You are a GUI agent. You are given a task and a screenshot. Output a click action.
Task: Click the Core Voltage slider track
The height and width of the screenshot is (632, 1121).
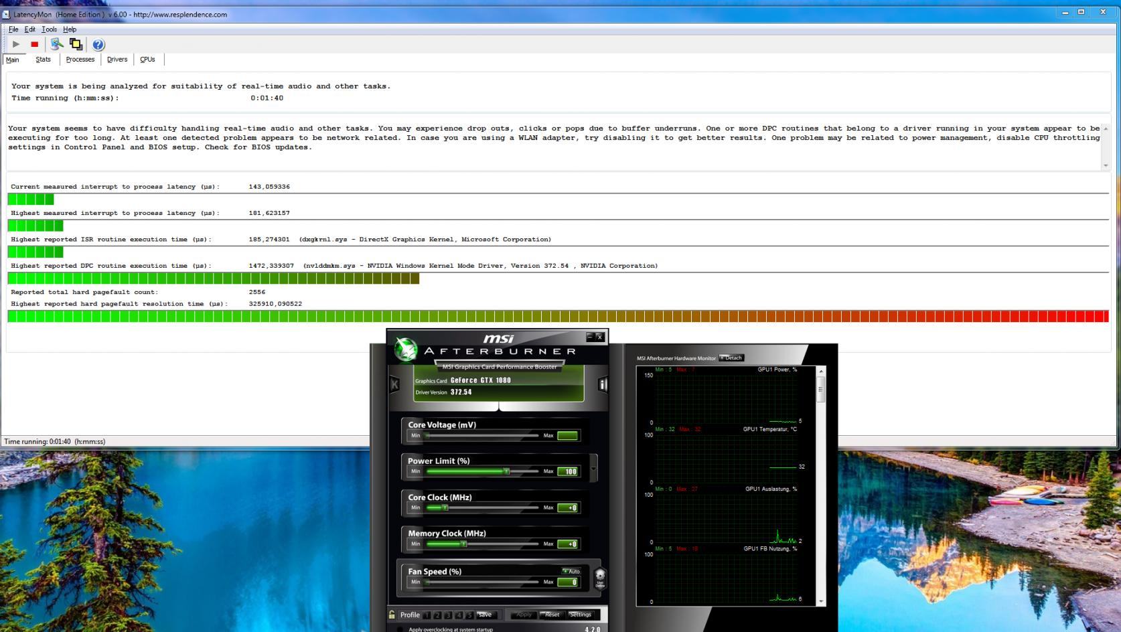(481, 436)
